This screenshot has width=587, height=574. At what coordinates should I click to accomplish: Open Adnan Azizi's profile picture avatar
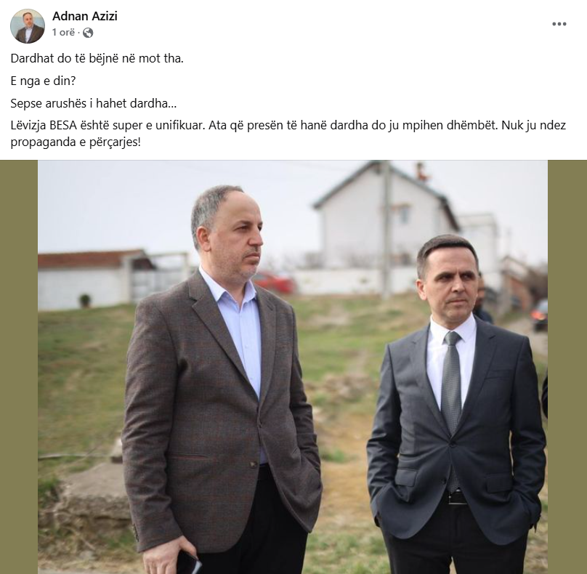pyautogui.click(x=28, y=26)
